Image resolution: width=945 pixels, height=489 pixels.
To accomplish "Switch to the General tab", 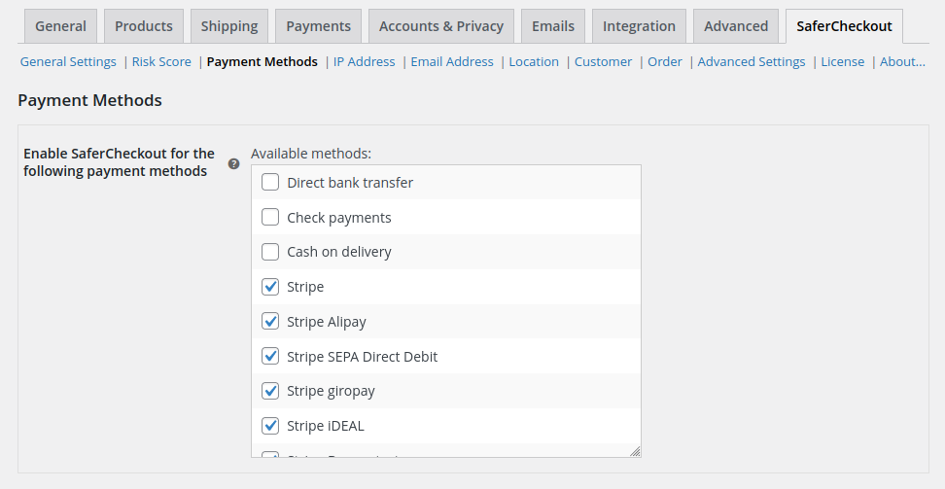I will click(60, 26).
